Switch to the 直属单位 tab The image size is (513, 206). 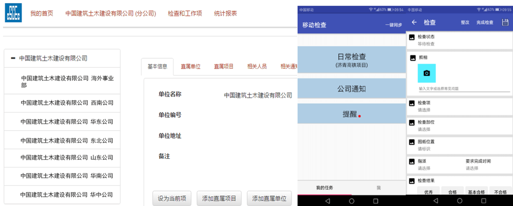191,66
